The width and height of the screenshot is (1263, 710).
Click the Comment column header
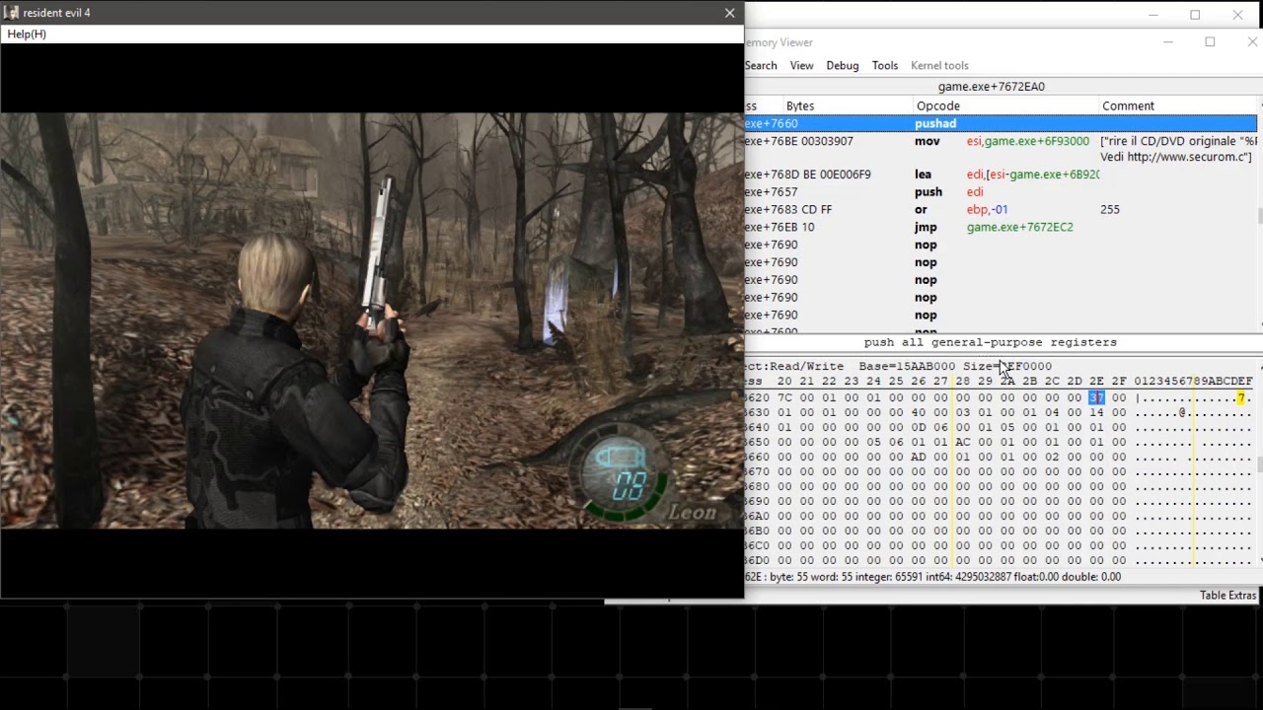tap(1177, 106)
